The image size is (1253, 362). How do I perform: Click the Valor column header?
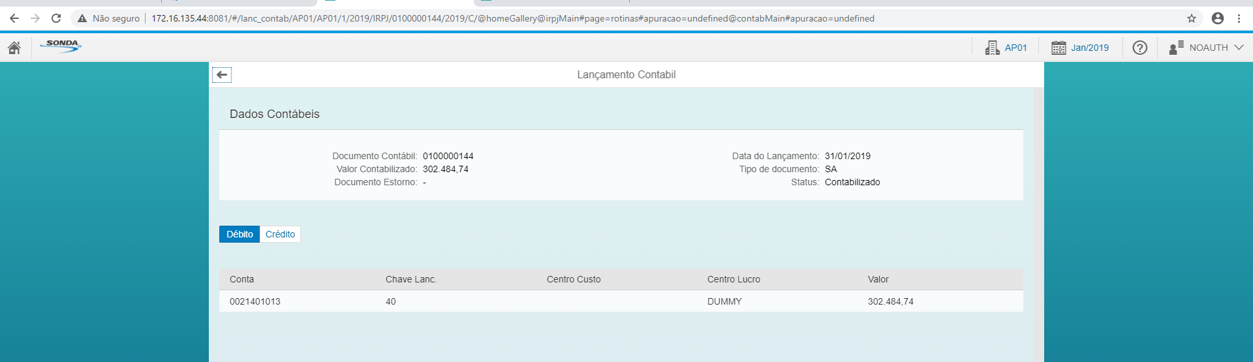pos(878,279)
